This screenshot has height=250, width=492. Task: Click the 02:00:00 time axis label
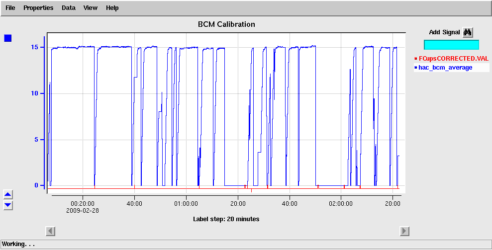[x=341, y=204]
